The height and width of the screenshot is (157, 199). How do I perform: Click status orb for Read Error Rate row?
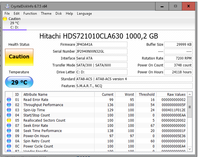coord(9,99)
